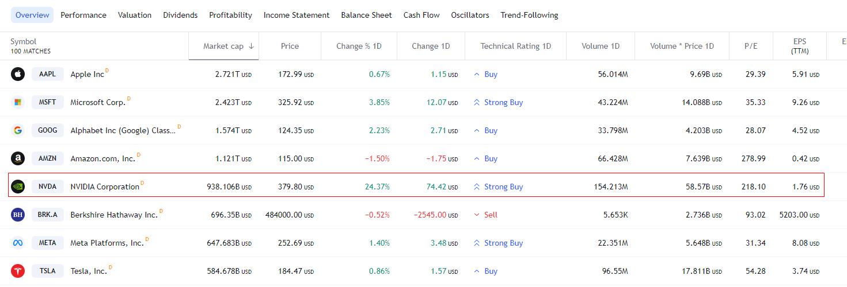Open the Berkshire Hathaway Inc. name link
847x287 pixels.
[114, 215]
